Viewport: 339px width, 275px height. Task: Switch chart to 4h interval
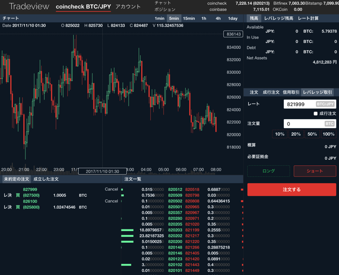click(218, 19)
